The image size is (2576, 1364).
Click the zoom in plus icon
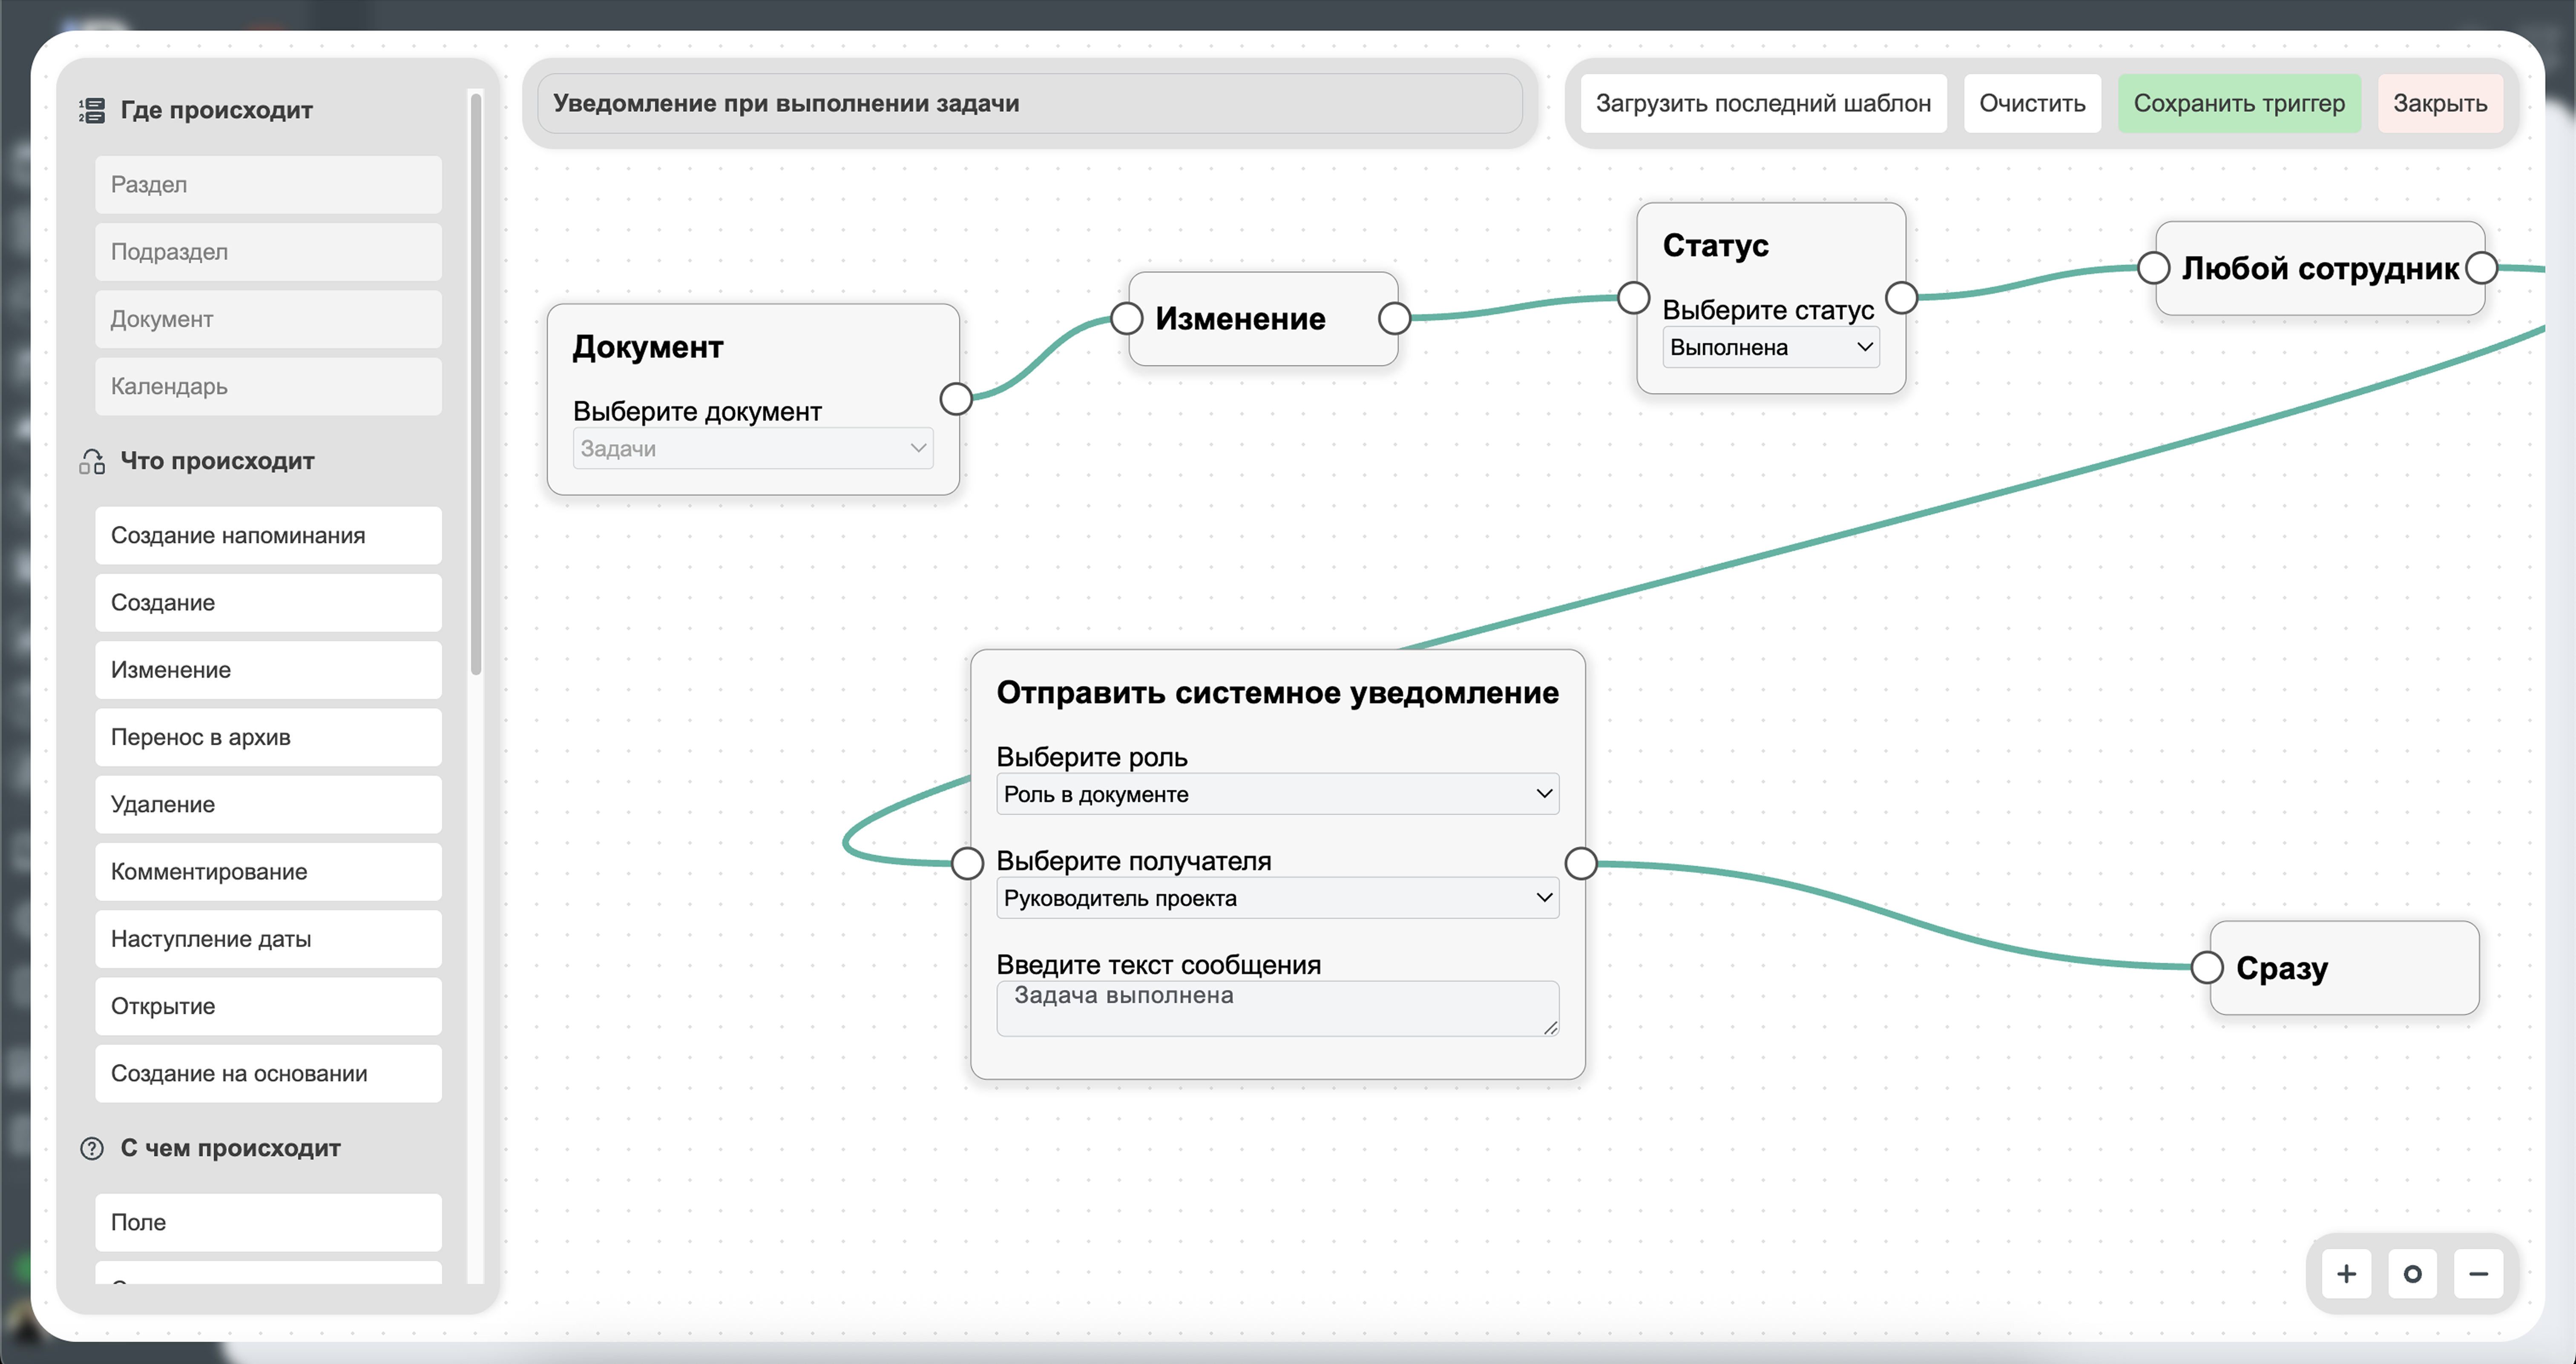pos(2346,1274)
